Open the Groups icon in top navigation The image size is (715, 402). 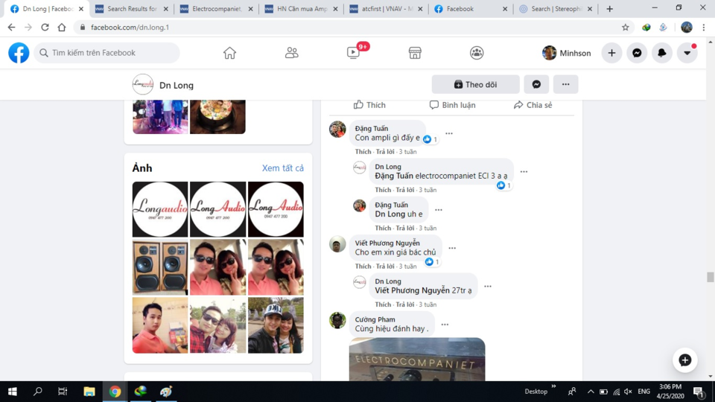(x=477, y=53)
